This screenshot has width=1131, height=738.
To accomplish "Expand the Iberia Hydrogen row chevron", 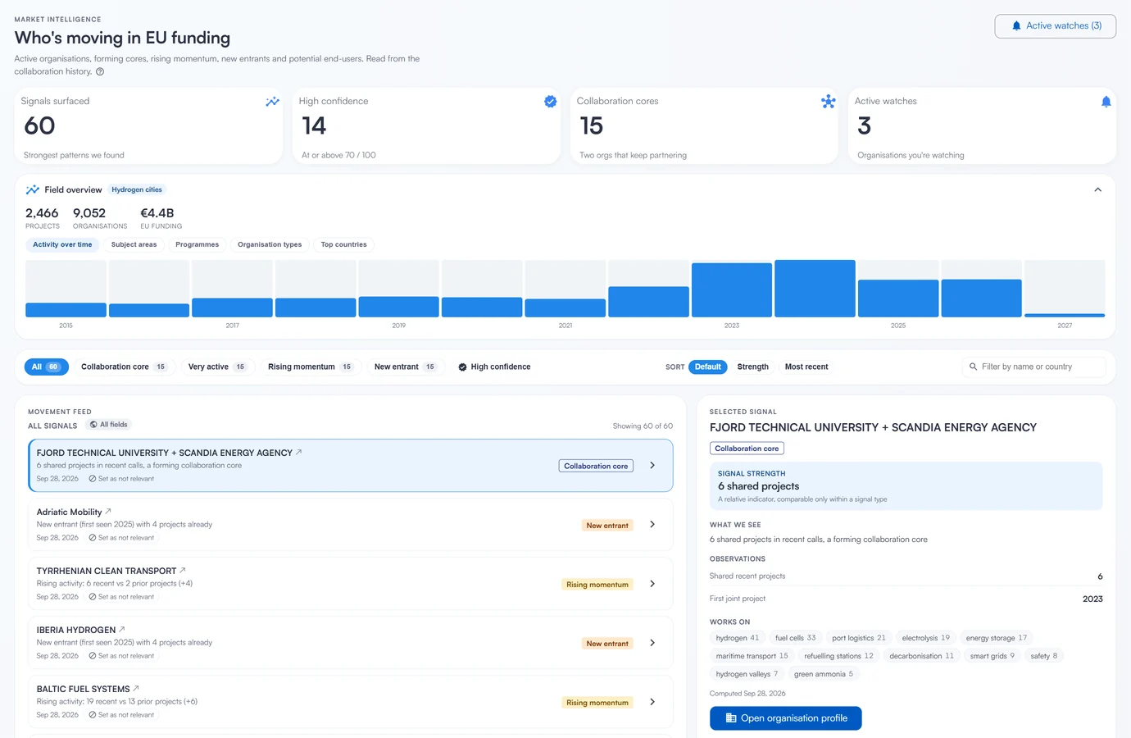I will point(652,643).
